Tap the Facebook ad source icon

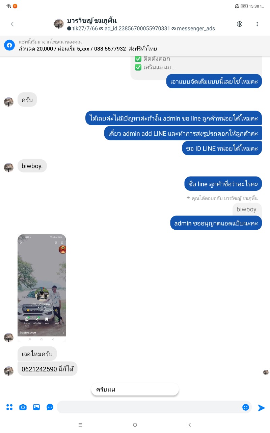tap(9, 45)
